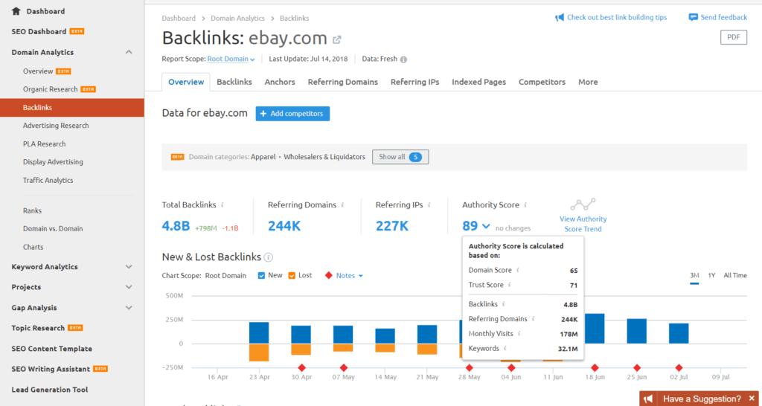
Task: Expand the Projects section
Action: pyautogui.click(x=129, y=287)
